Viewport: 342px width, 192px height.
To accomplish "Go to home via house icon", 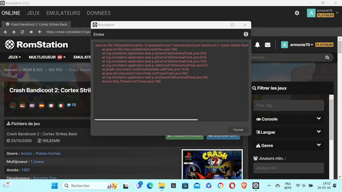I will [x=31, y=32].
